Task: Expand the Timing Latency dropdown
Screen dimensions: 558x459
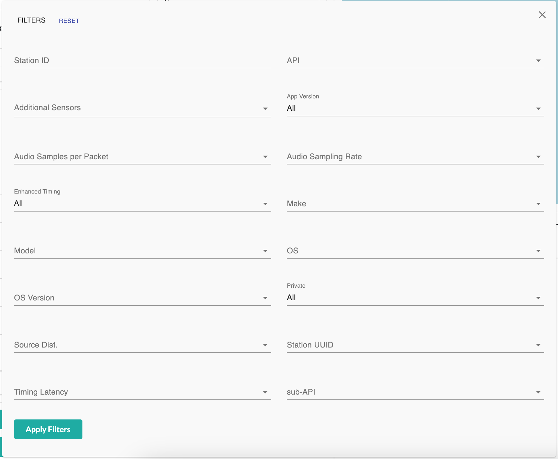Action: pyautogui.click(x=142, y=392)
